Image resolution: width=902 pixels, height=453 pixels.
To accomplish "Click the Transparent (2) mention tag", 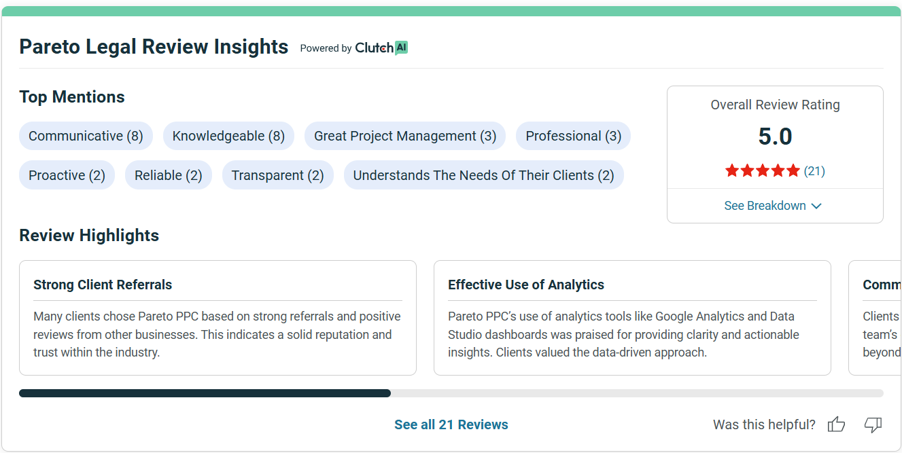I will 277,175.
